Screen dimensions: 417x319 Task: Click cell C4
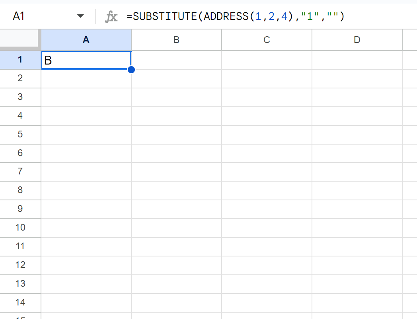(267, 116)
